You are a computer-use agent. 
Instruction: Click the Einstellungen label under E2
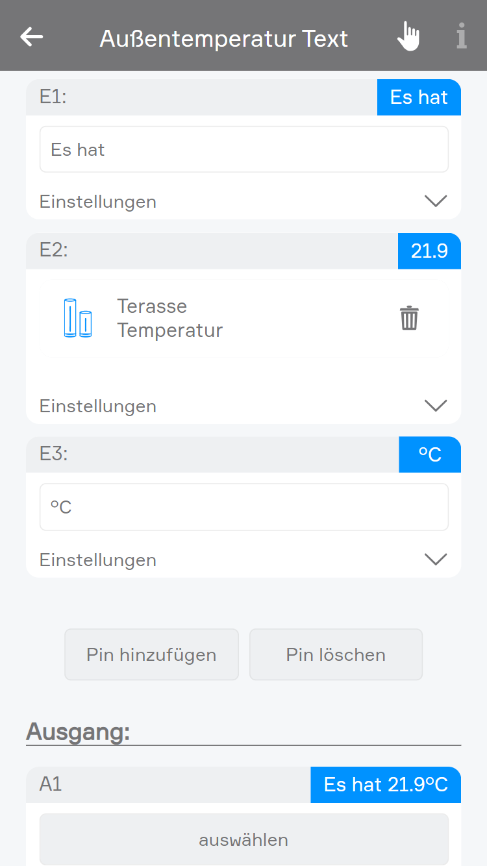click(x=98, y=406)
